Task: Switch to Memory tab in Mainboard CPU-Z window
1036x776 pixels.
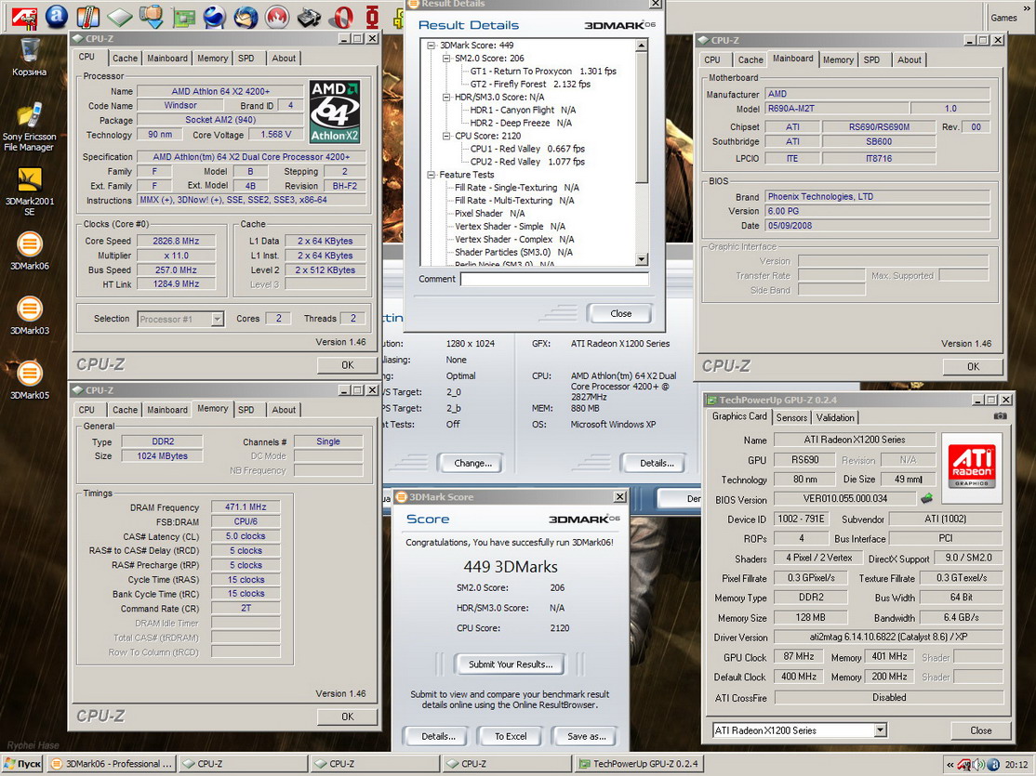Action: point(838,59)
